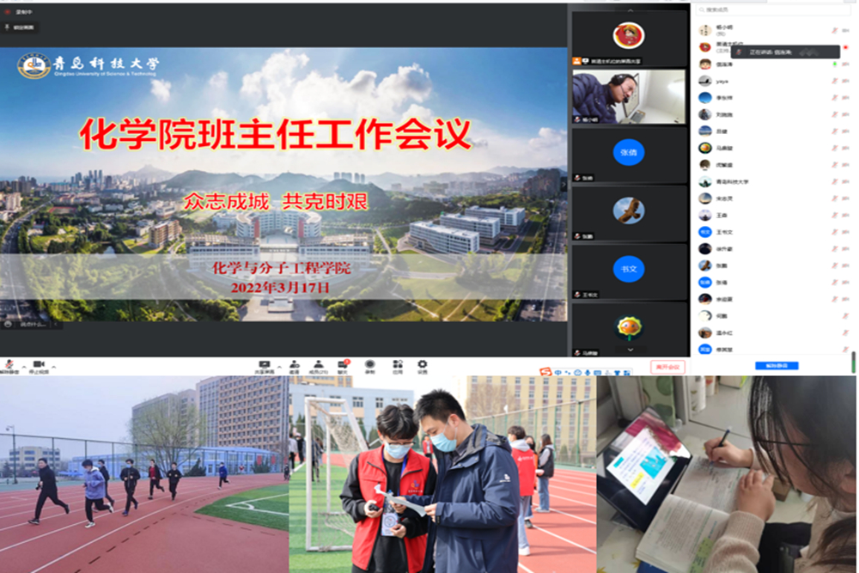Image resolution: width=859 pixels, height=573 pixels.
Task: Select the 张倩 participant video tile
Action: pyautogui.click(x=629, y=153)
